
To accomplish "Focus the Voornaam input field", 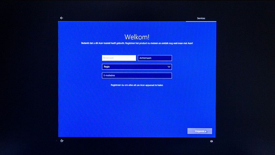I will point(119,58).
